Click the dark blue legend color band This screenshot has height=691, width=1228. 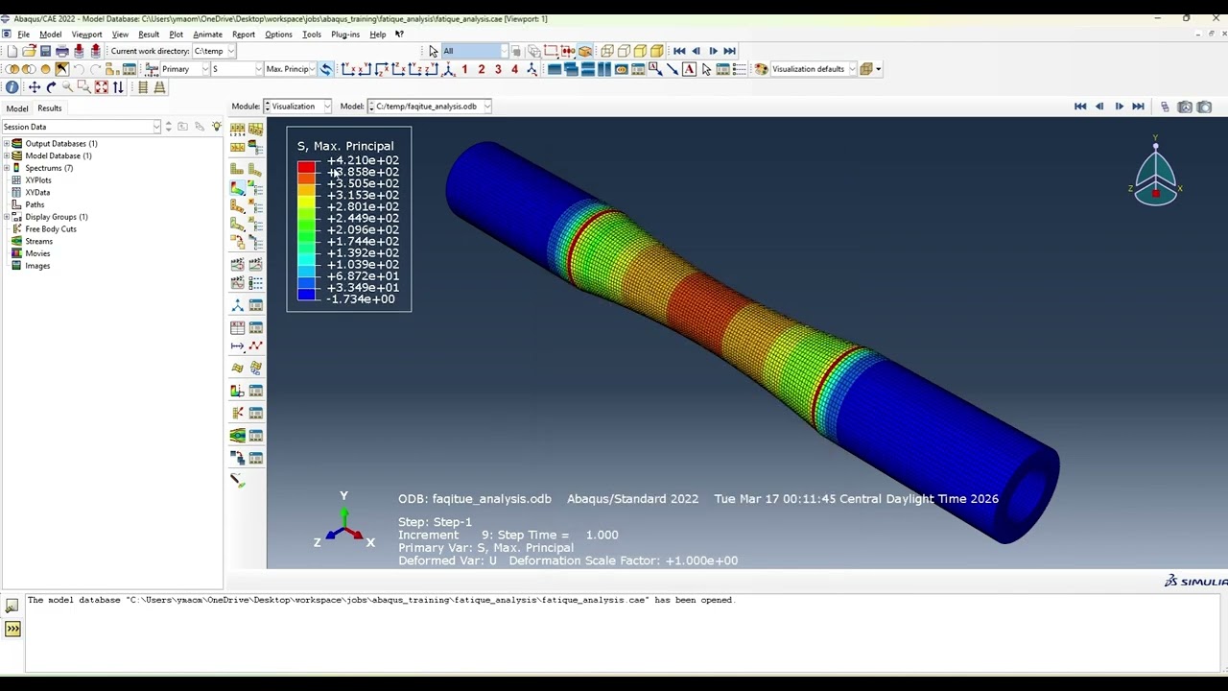tap(306, 296)
